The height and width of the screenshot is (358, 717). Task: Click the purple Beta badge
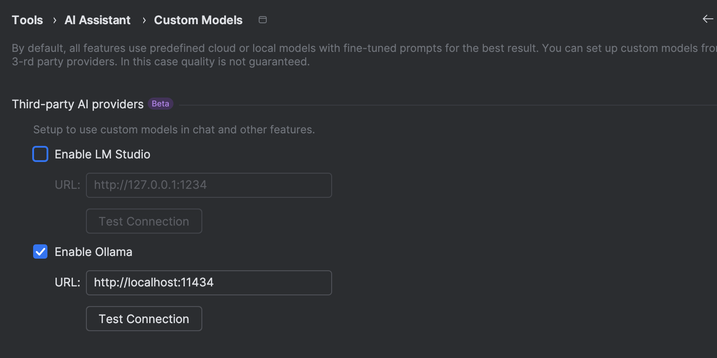click(x=160, y=104)
